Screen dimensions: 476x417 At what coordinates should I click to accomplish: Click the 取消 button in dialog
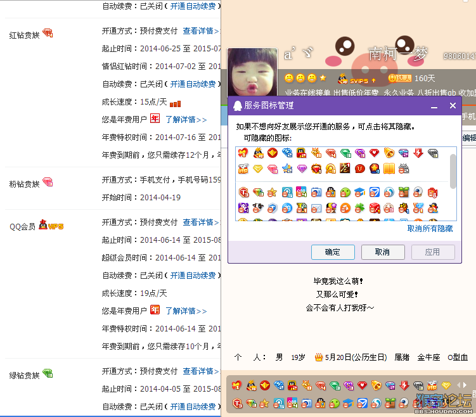pyautogui.click(x=383, y=252)
